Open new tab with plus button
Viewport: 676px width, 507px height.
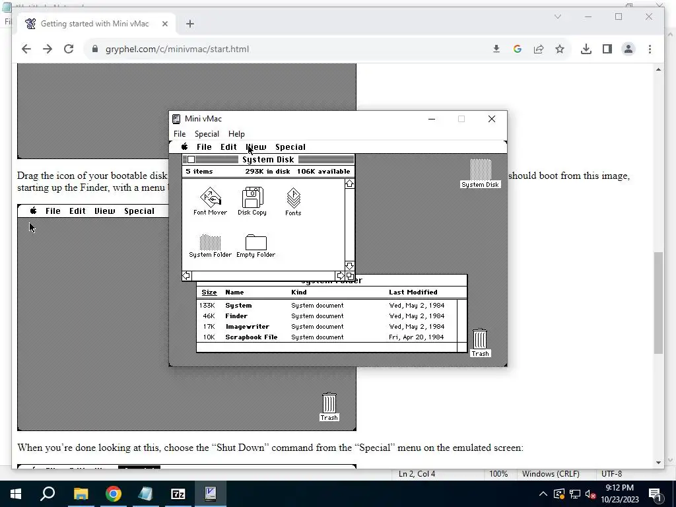[190, 24]
